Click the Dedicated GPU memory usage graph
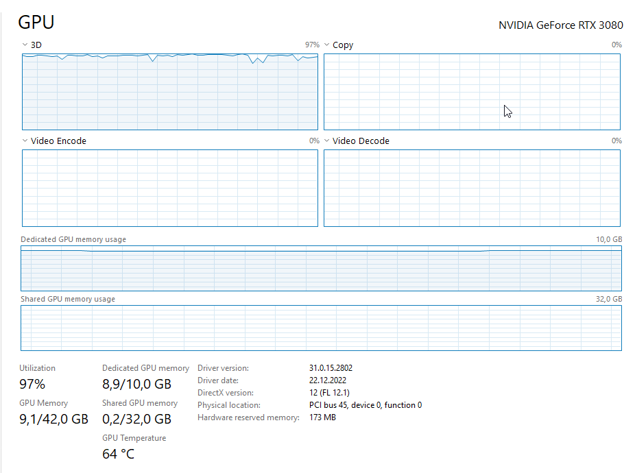The width and height of the screenshot is (635, 473). pyautogui.click(x=321, y=268)
